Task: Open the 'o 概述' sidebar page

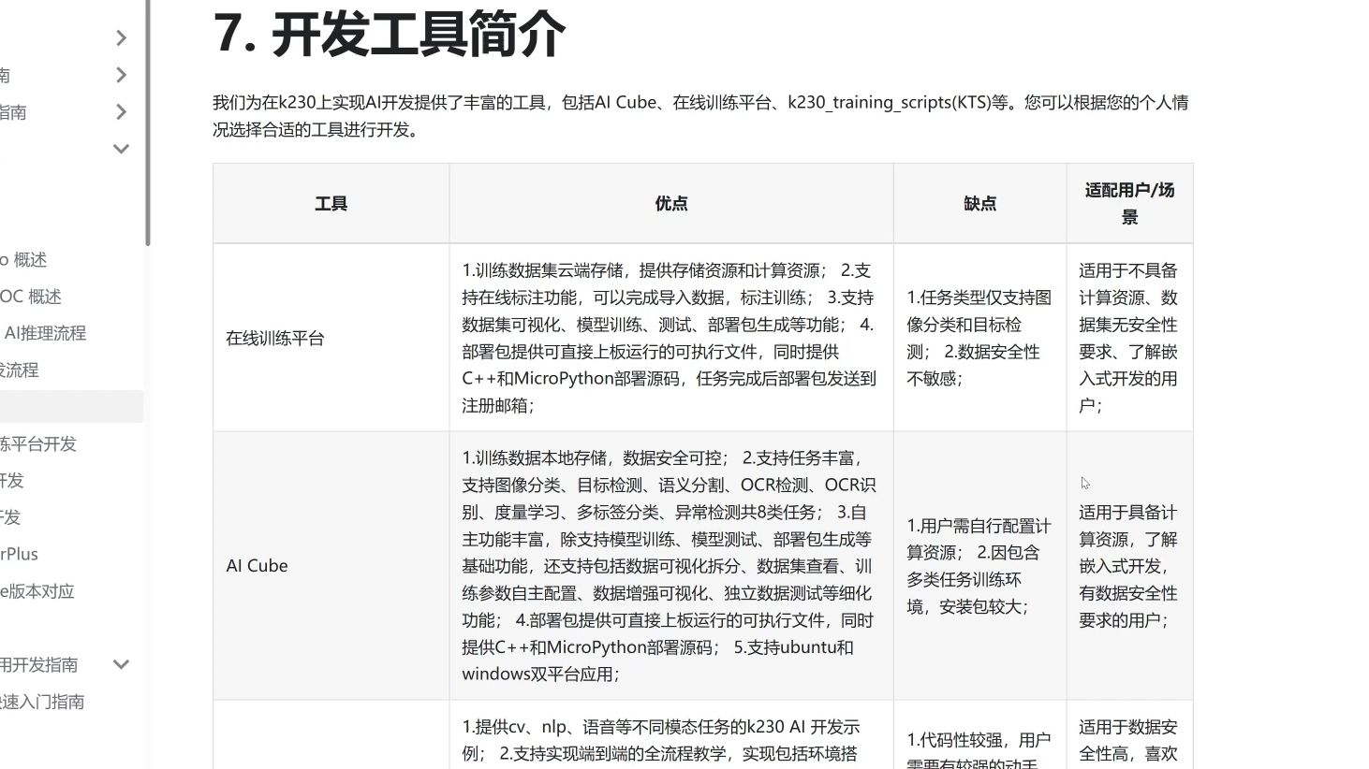Action: [x=23, y=260]
